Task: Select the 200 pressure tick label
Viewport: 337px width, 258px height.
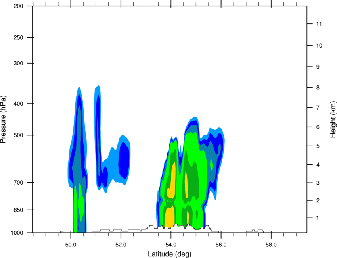Action: click(18, 6)
